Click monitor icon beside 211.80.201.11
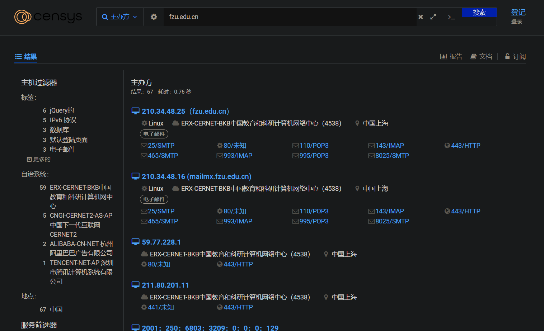This screenshot has height=331, width=544. (135, 285)
